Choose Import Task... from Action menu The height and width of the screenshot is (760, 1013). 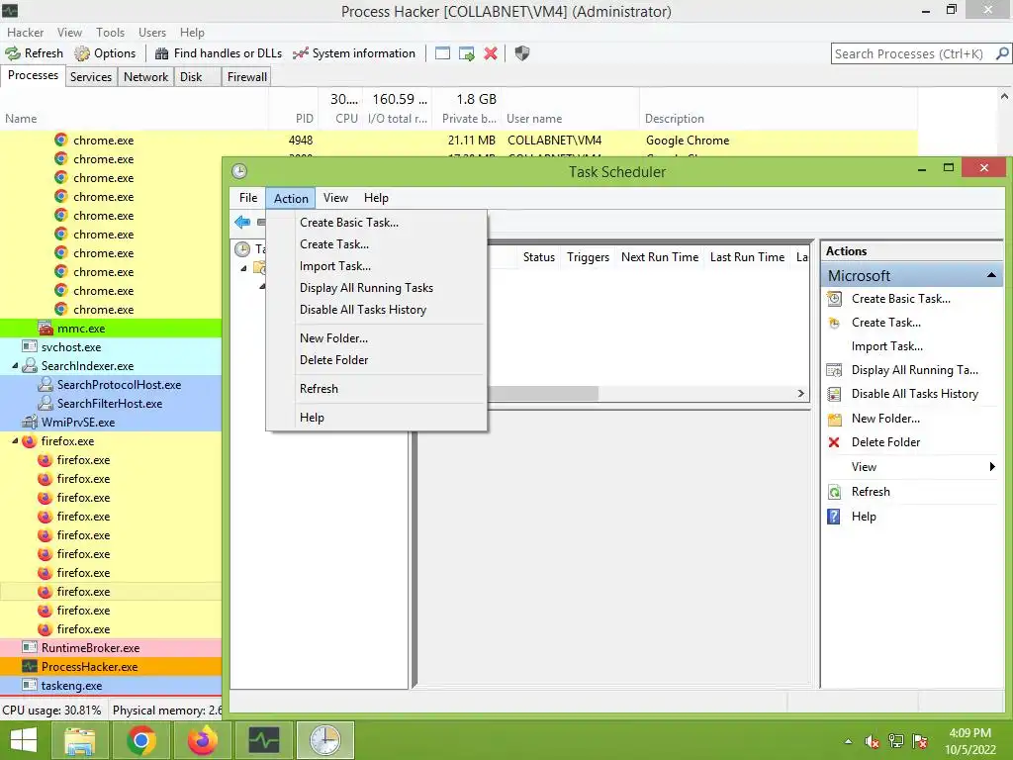tap(376, 266)
